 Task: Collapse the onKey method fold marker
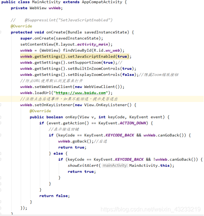point(0,117)
